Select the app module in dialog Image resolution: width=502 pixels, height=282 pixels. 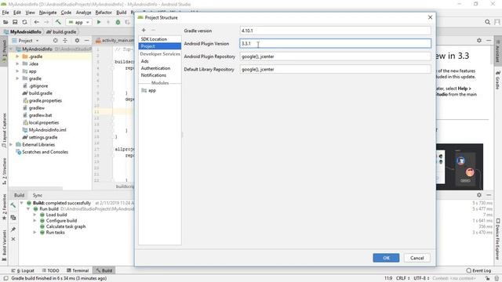pos(149,91)
